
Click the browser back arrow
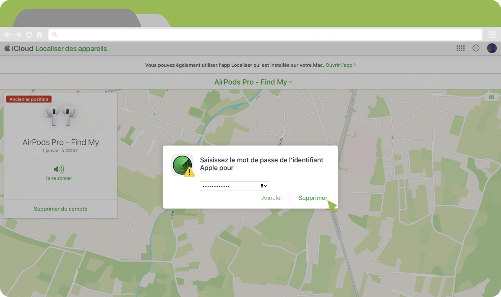tap(8, 34)
